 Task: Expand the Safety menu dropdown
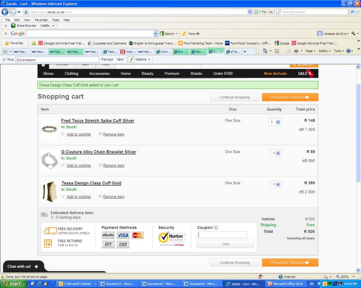pyautogui.click(x=324, y=51)
